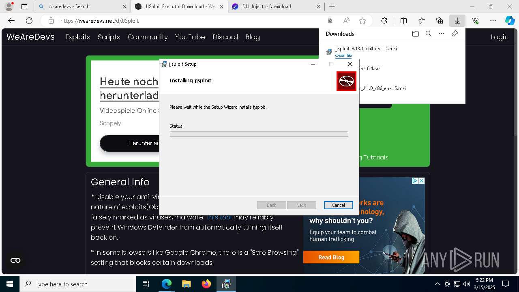
Task: Click the round widget button at page bottom-left
Action: coord(15,260)
